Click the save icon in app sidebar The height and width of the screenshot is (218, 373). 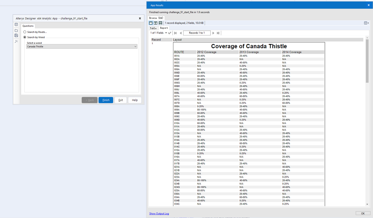click(16, 36)
